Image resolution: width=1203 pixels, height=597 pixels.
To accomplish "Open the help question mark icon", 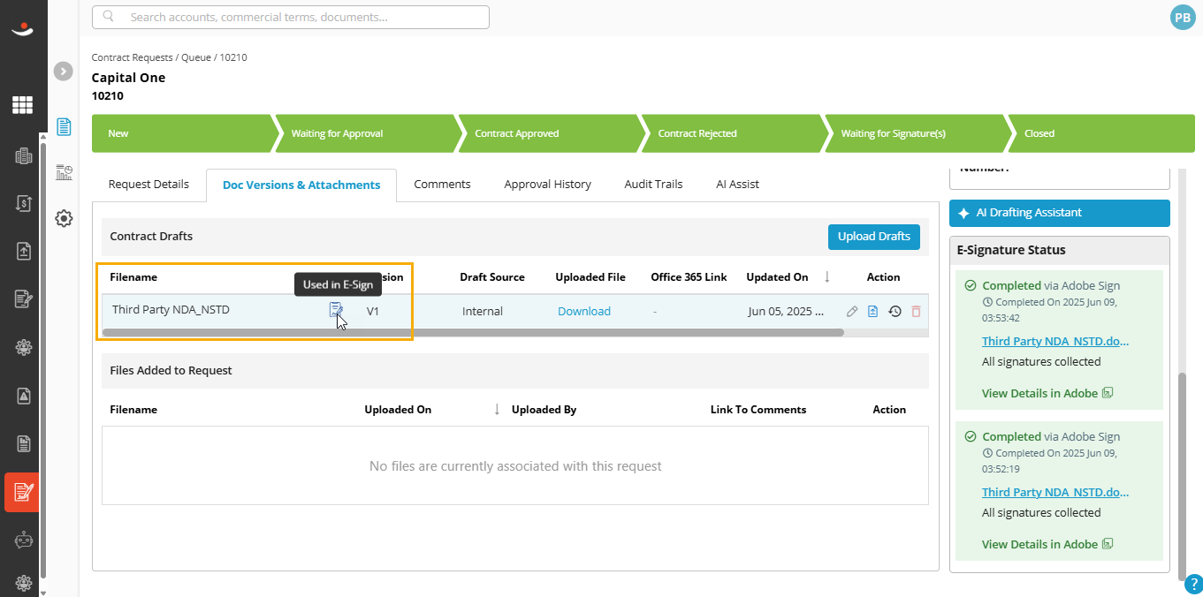I will [x=1194, y=584].
